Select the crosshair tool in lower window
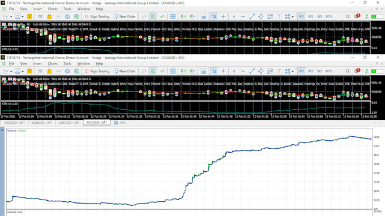Screen dimensions: 385x216 click(x=223, y=71)
